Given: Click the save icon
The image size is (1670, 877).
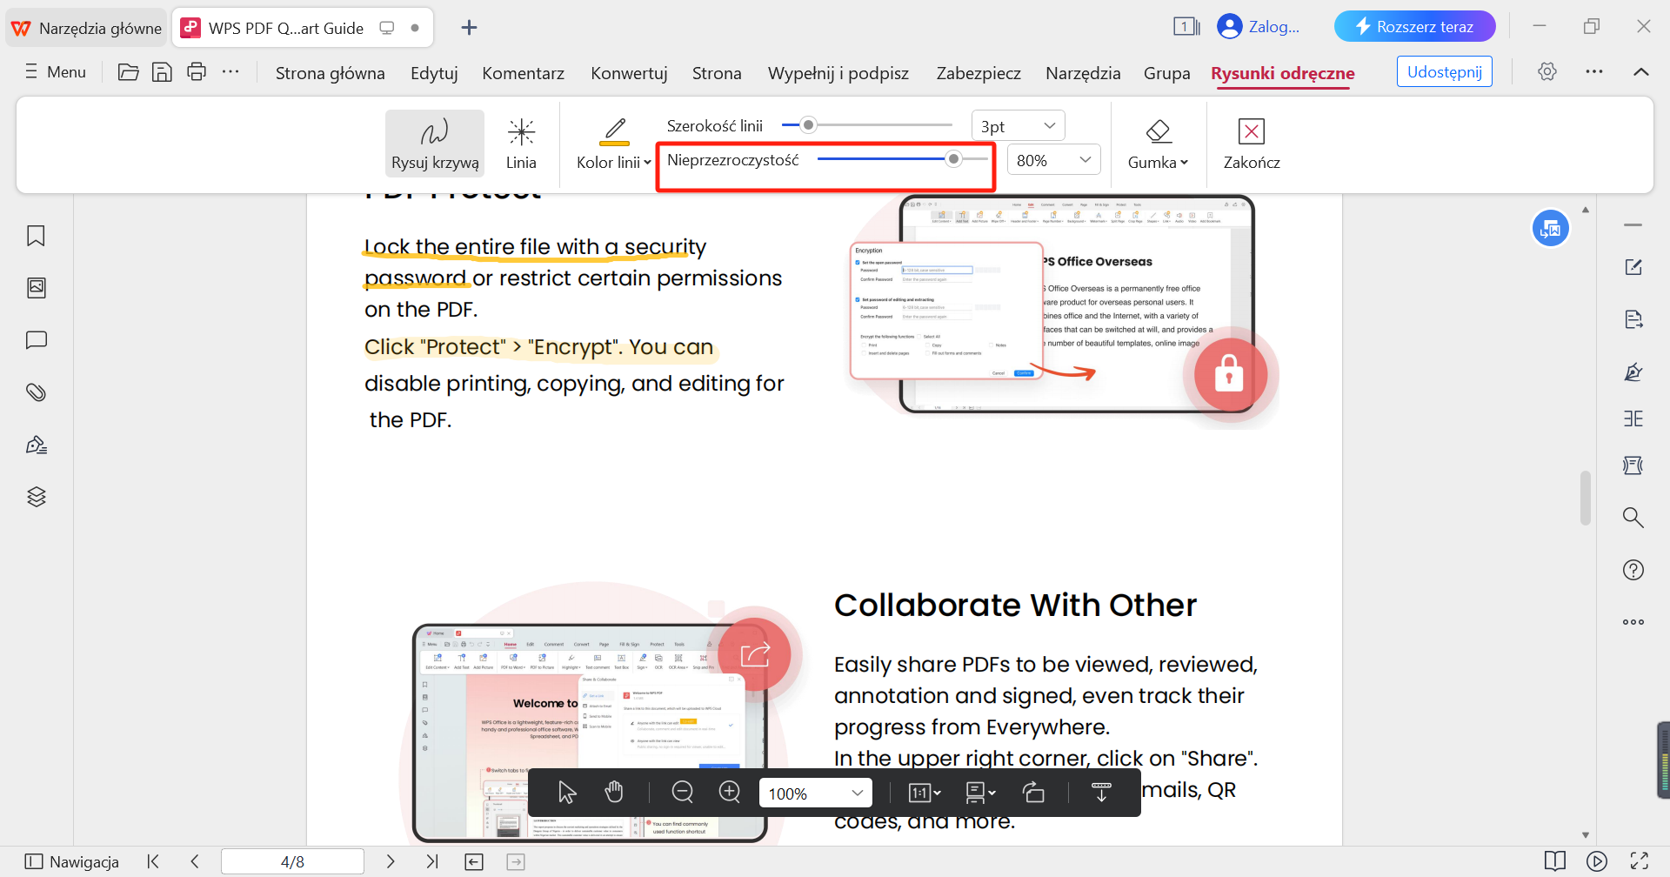Looking at the screenshot, I should pos(162,72).
